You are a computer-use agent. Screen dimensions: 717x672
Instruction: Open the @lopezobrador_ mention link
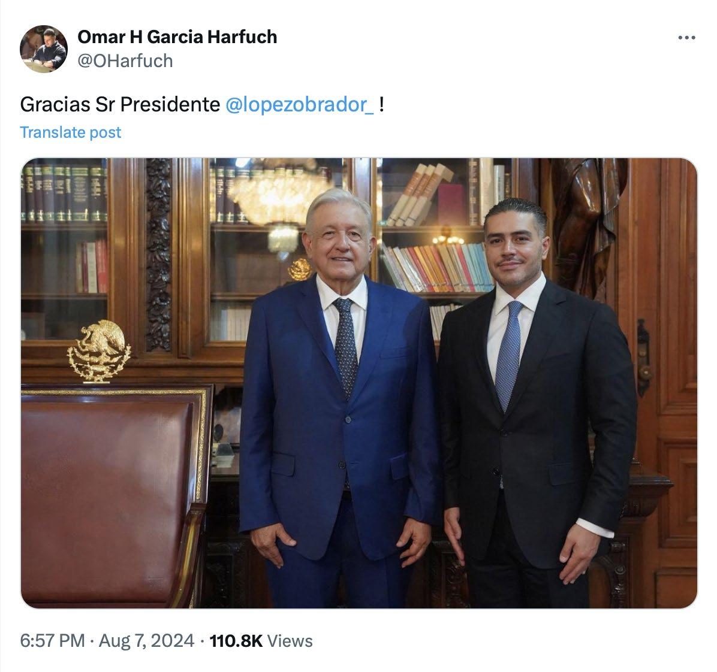[x=300, y=105]
